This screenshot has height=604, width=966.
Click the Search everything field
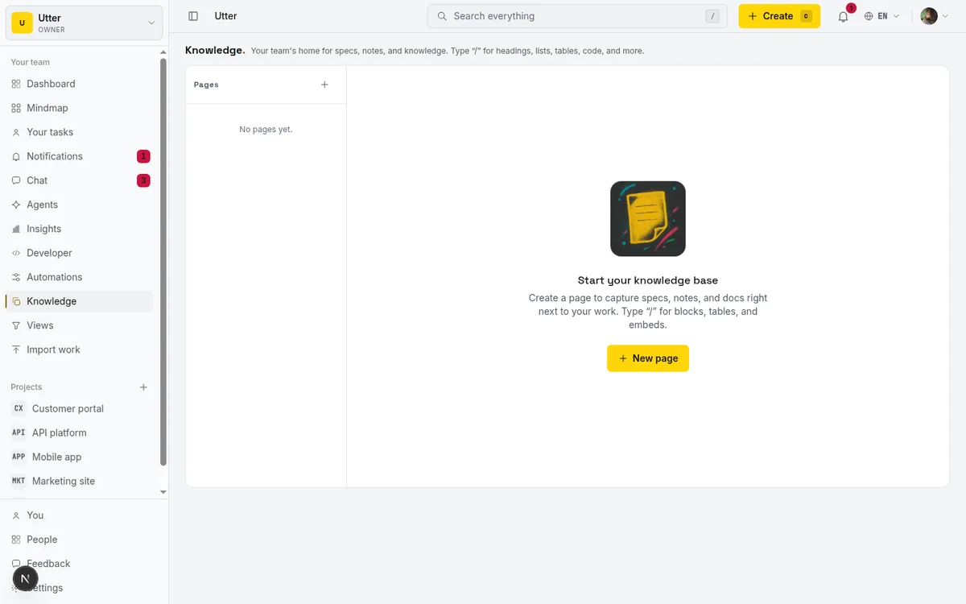[577, 16]
